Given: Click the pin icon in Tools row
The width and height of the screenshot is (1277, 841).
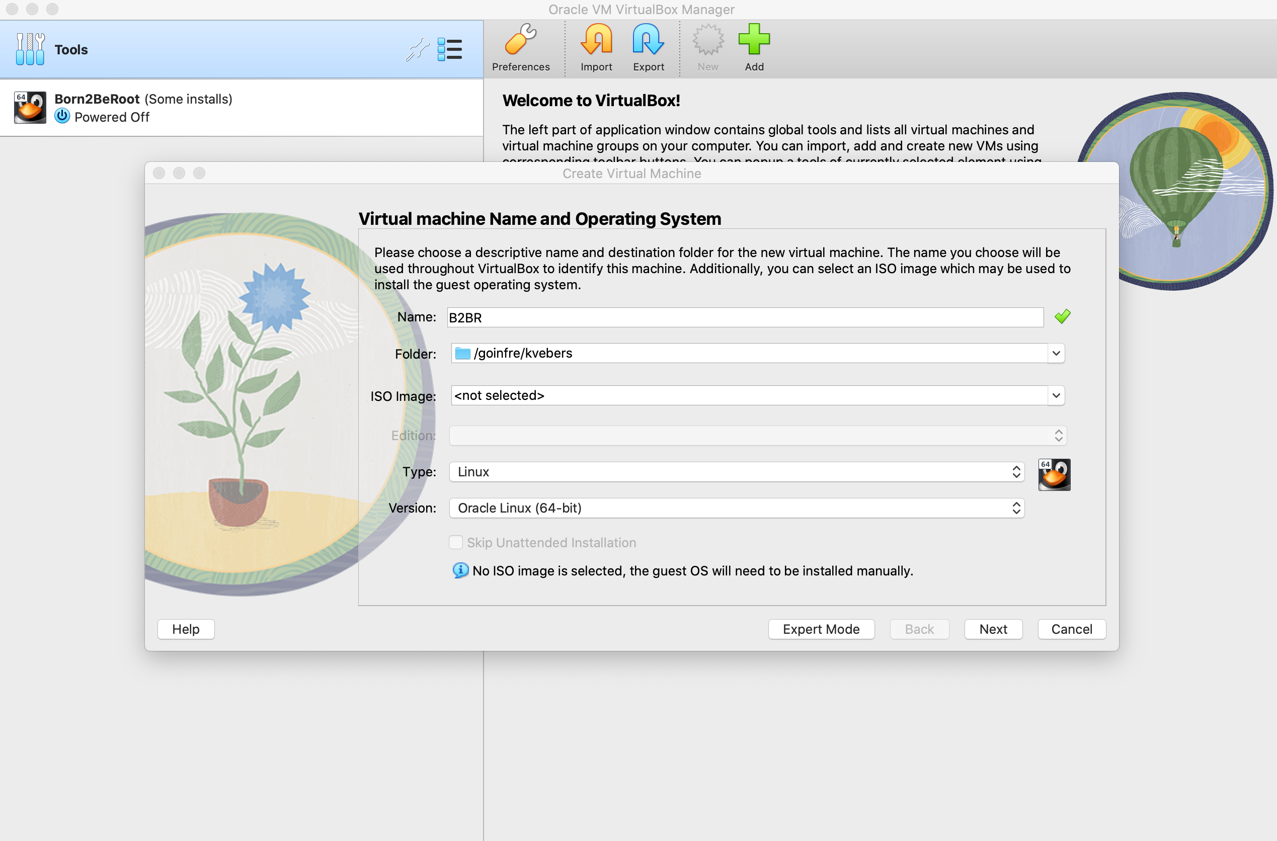Looking at the screenshot, I should (418, 50).
